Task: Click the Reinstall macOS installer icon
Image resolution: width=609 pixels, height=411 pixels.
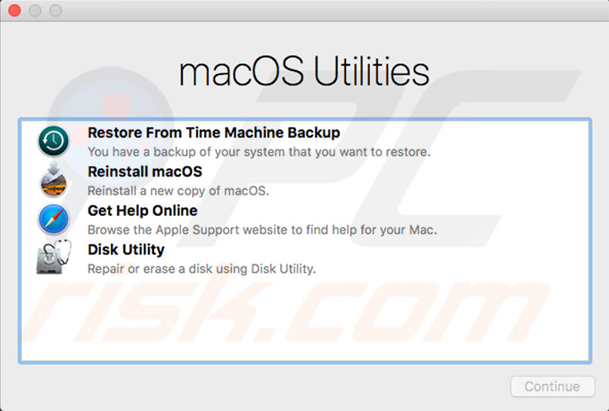Action: pos(53,180)
